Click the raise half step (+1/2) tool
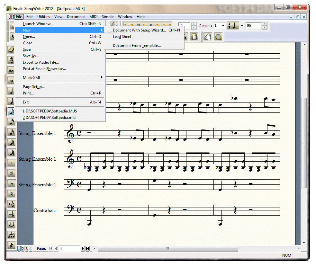316x267 pixels. click(11, 204)
